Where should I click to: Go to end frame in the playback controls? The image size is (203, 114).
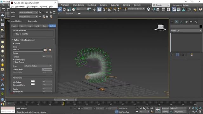(152, 108)
